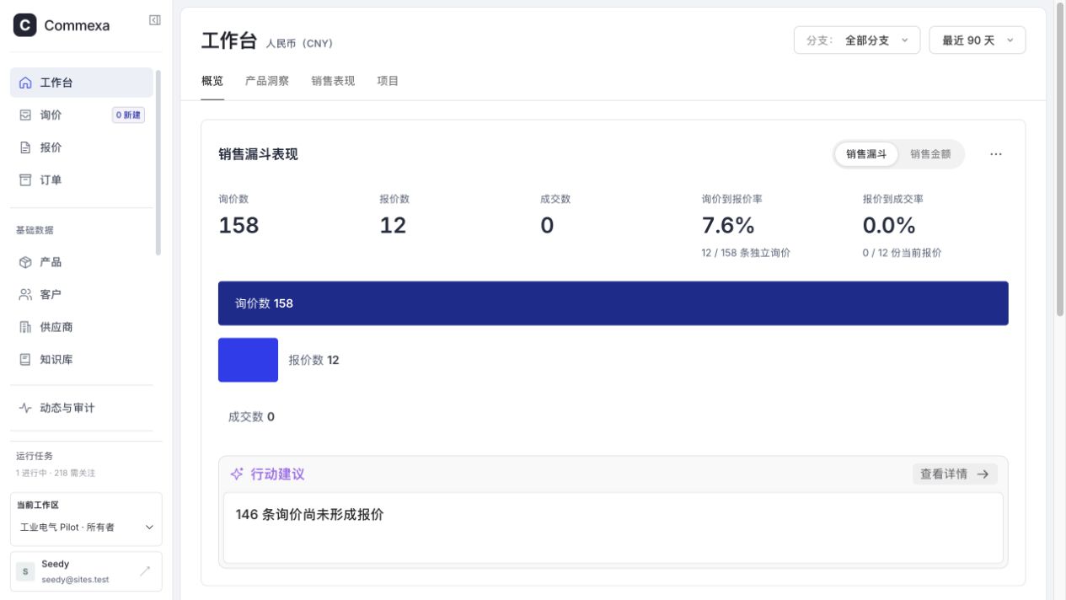The height and width of the screenshot is (600, 1066).
Task: Open the 运行任务 status panel
Action: pyautogui.click(x=86, y=463)
